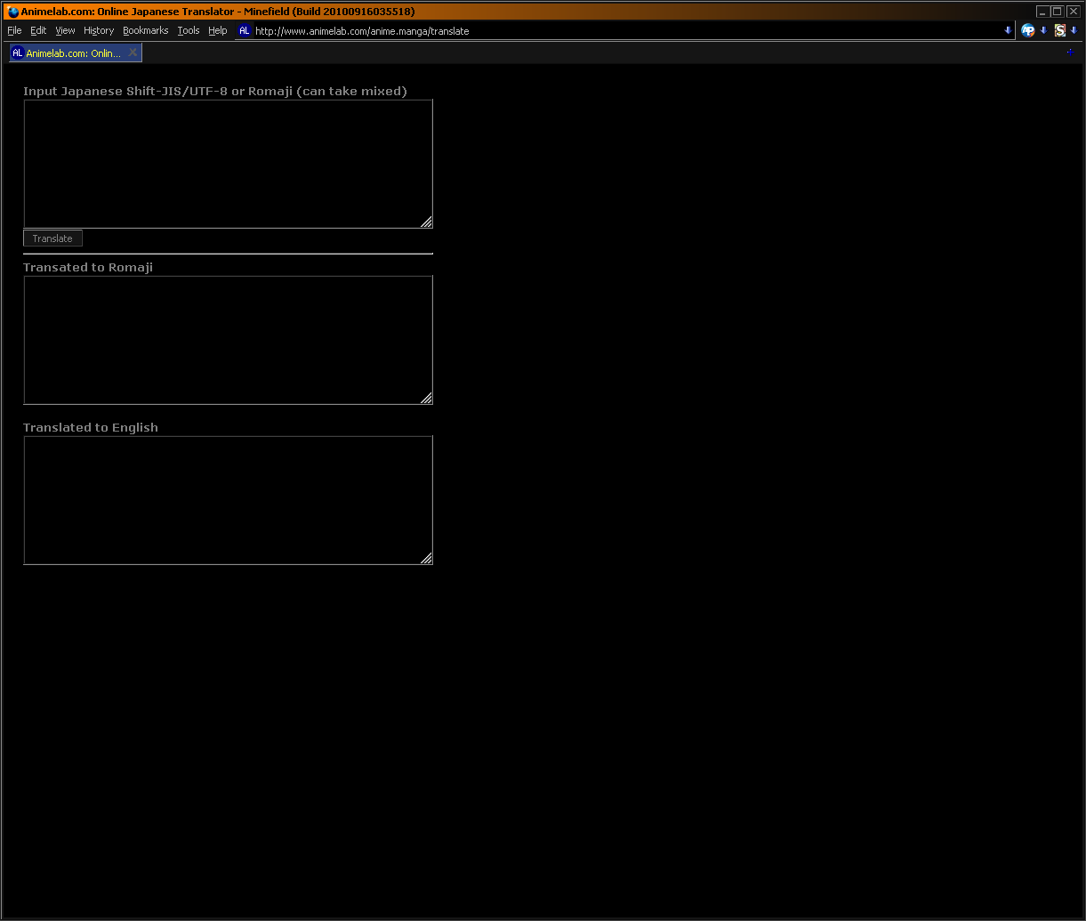Image resolution: width=1086 pixels, height=921 pixels.
Task: Click the small arrow icon at the tab bar's right end
Action: coord(1070,53)
